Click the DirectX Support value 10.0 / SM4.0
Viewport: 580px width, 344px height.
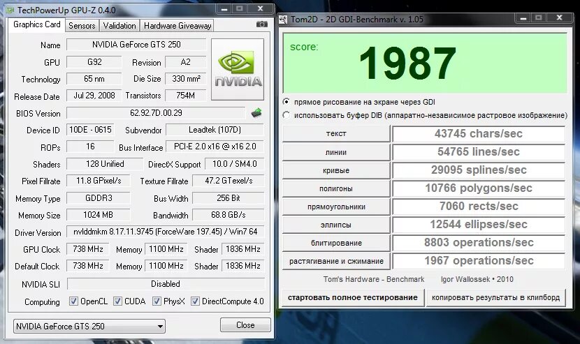[235, 164]
